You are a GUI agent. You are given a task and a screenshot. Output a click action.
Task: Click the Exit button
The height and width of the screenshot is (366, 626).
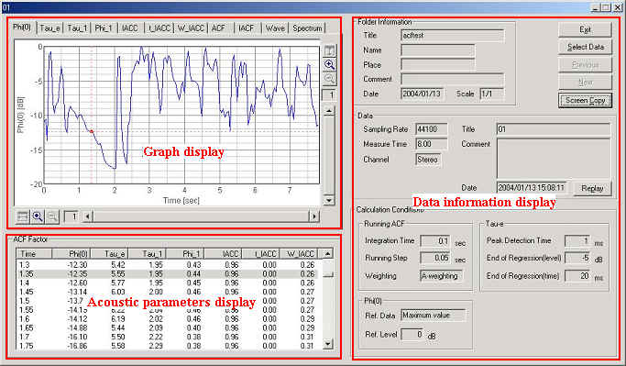pos(586,29)
